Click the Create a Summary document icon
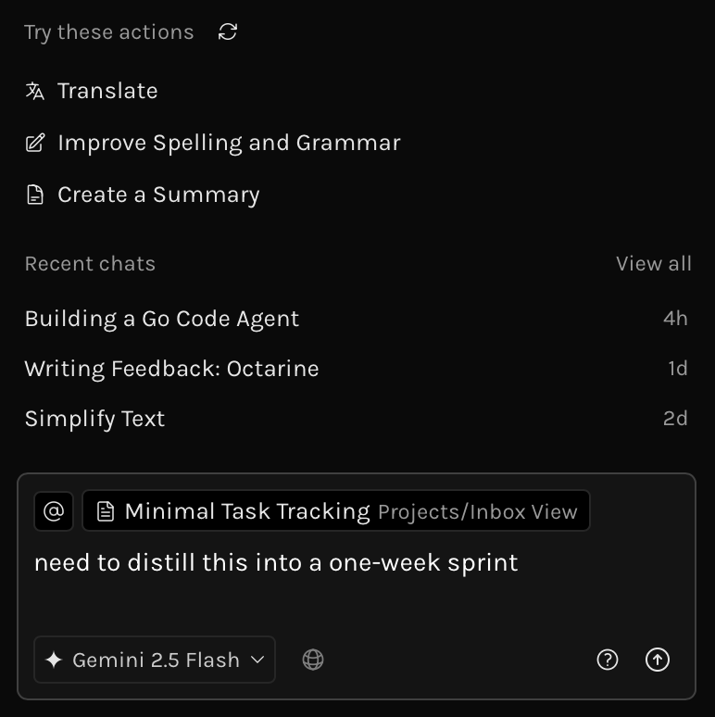 coord(35,195)
